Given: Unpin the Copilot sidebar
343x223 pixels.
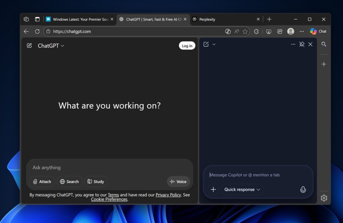Looking at the screenshot, I should point(302,44).
